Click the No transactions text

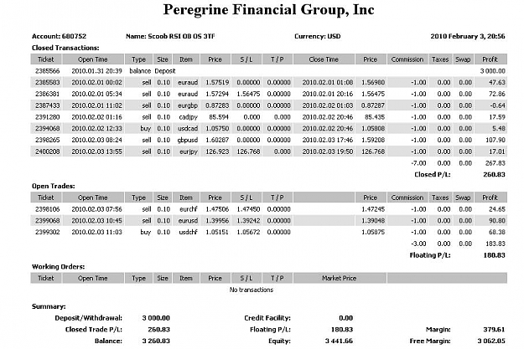[252, 290]
